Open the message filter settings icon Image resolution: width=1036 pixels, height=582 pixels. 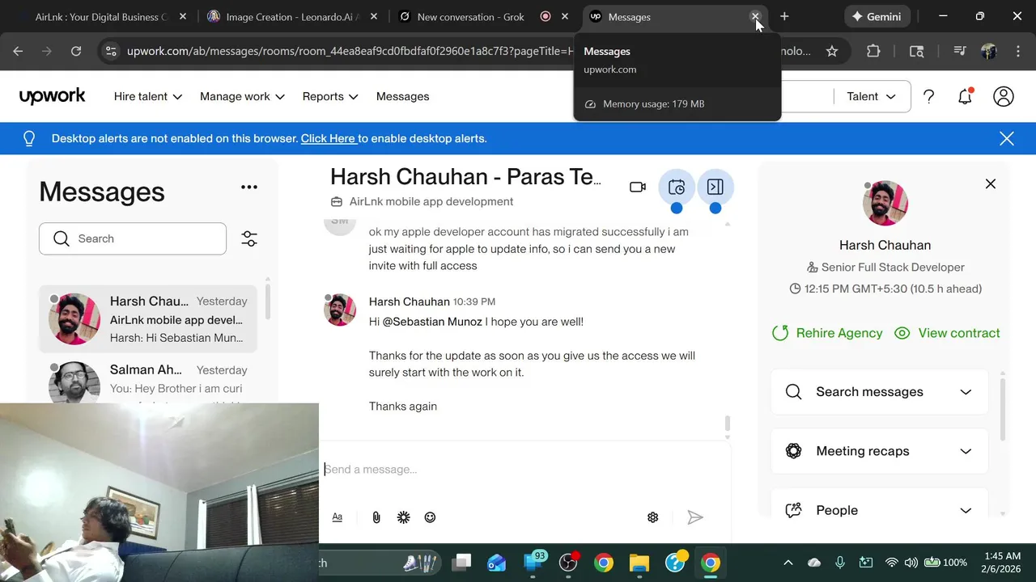pos(249,239)
